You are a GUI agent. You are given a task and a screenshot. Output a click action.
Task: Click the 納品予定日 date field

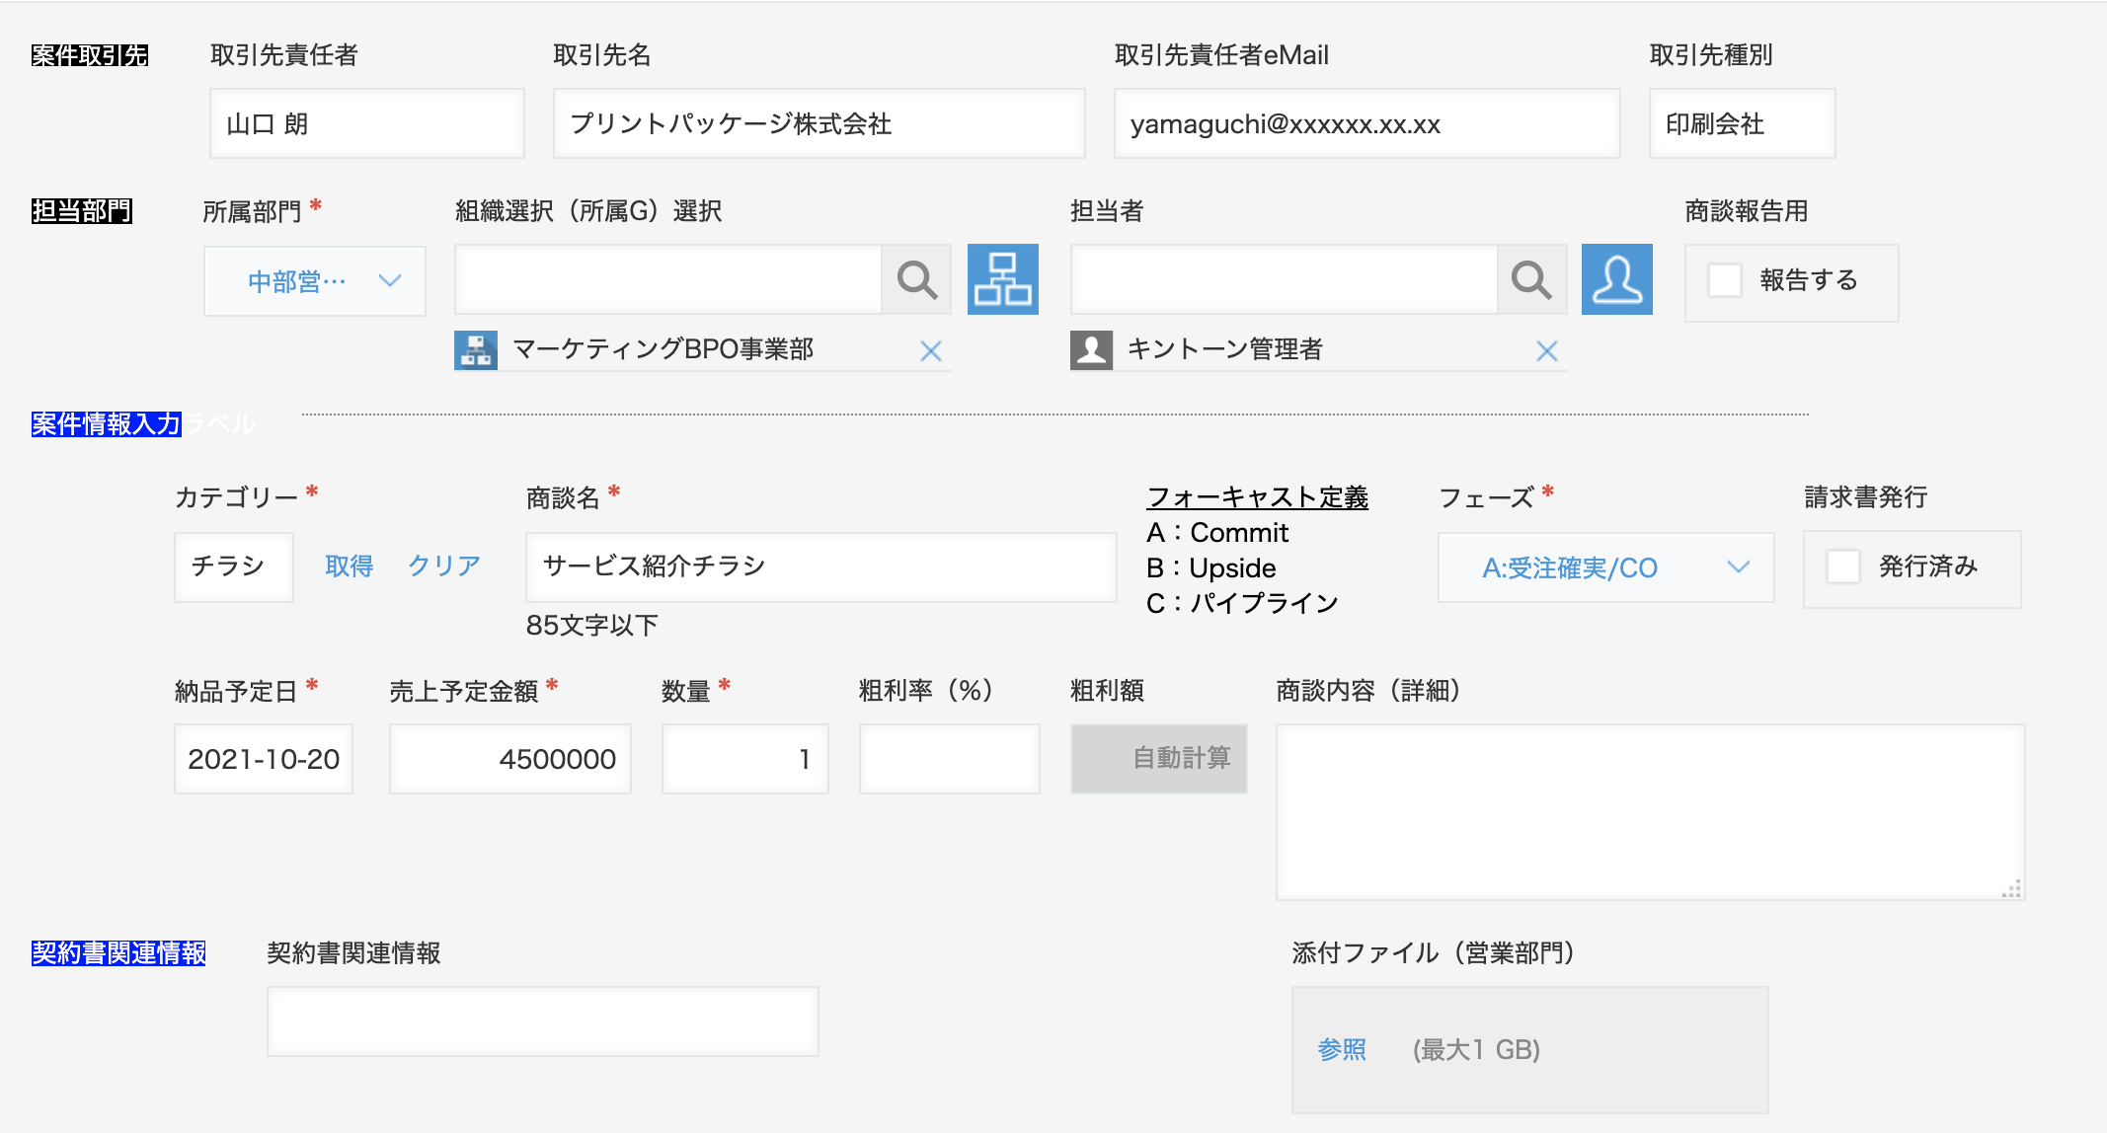tap(263, 759)
